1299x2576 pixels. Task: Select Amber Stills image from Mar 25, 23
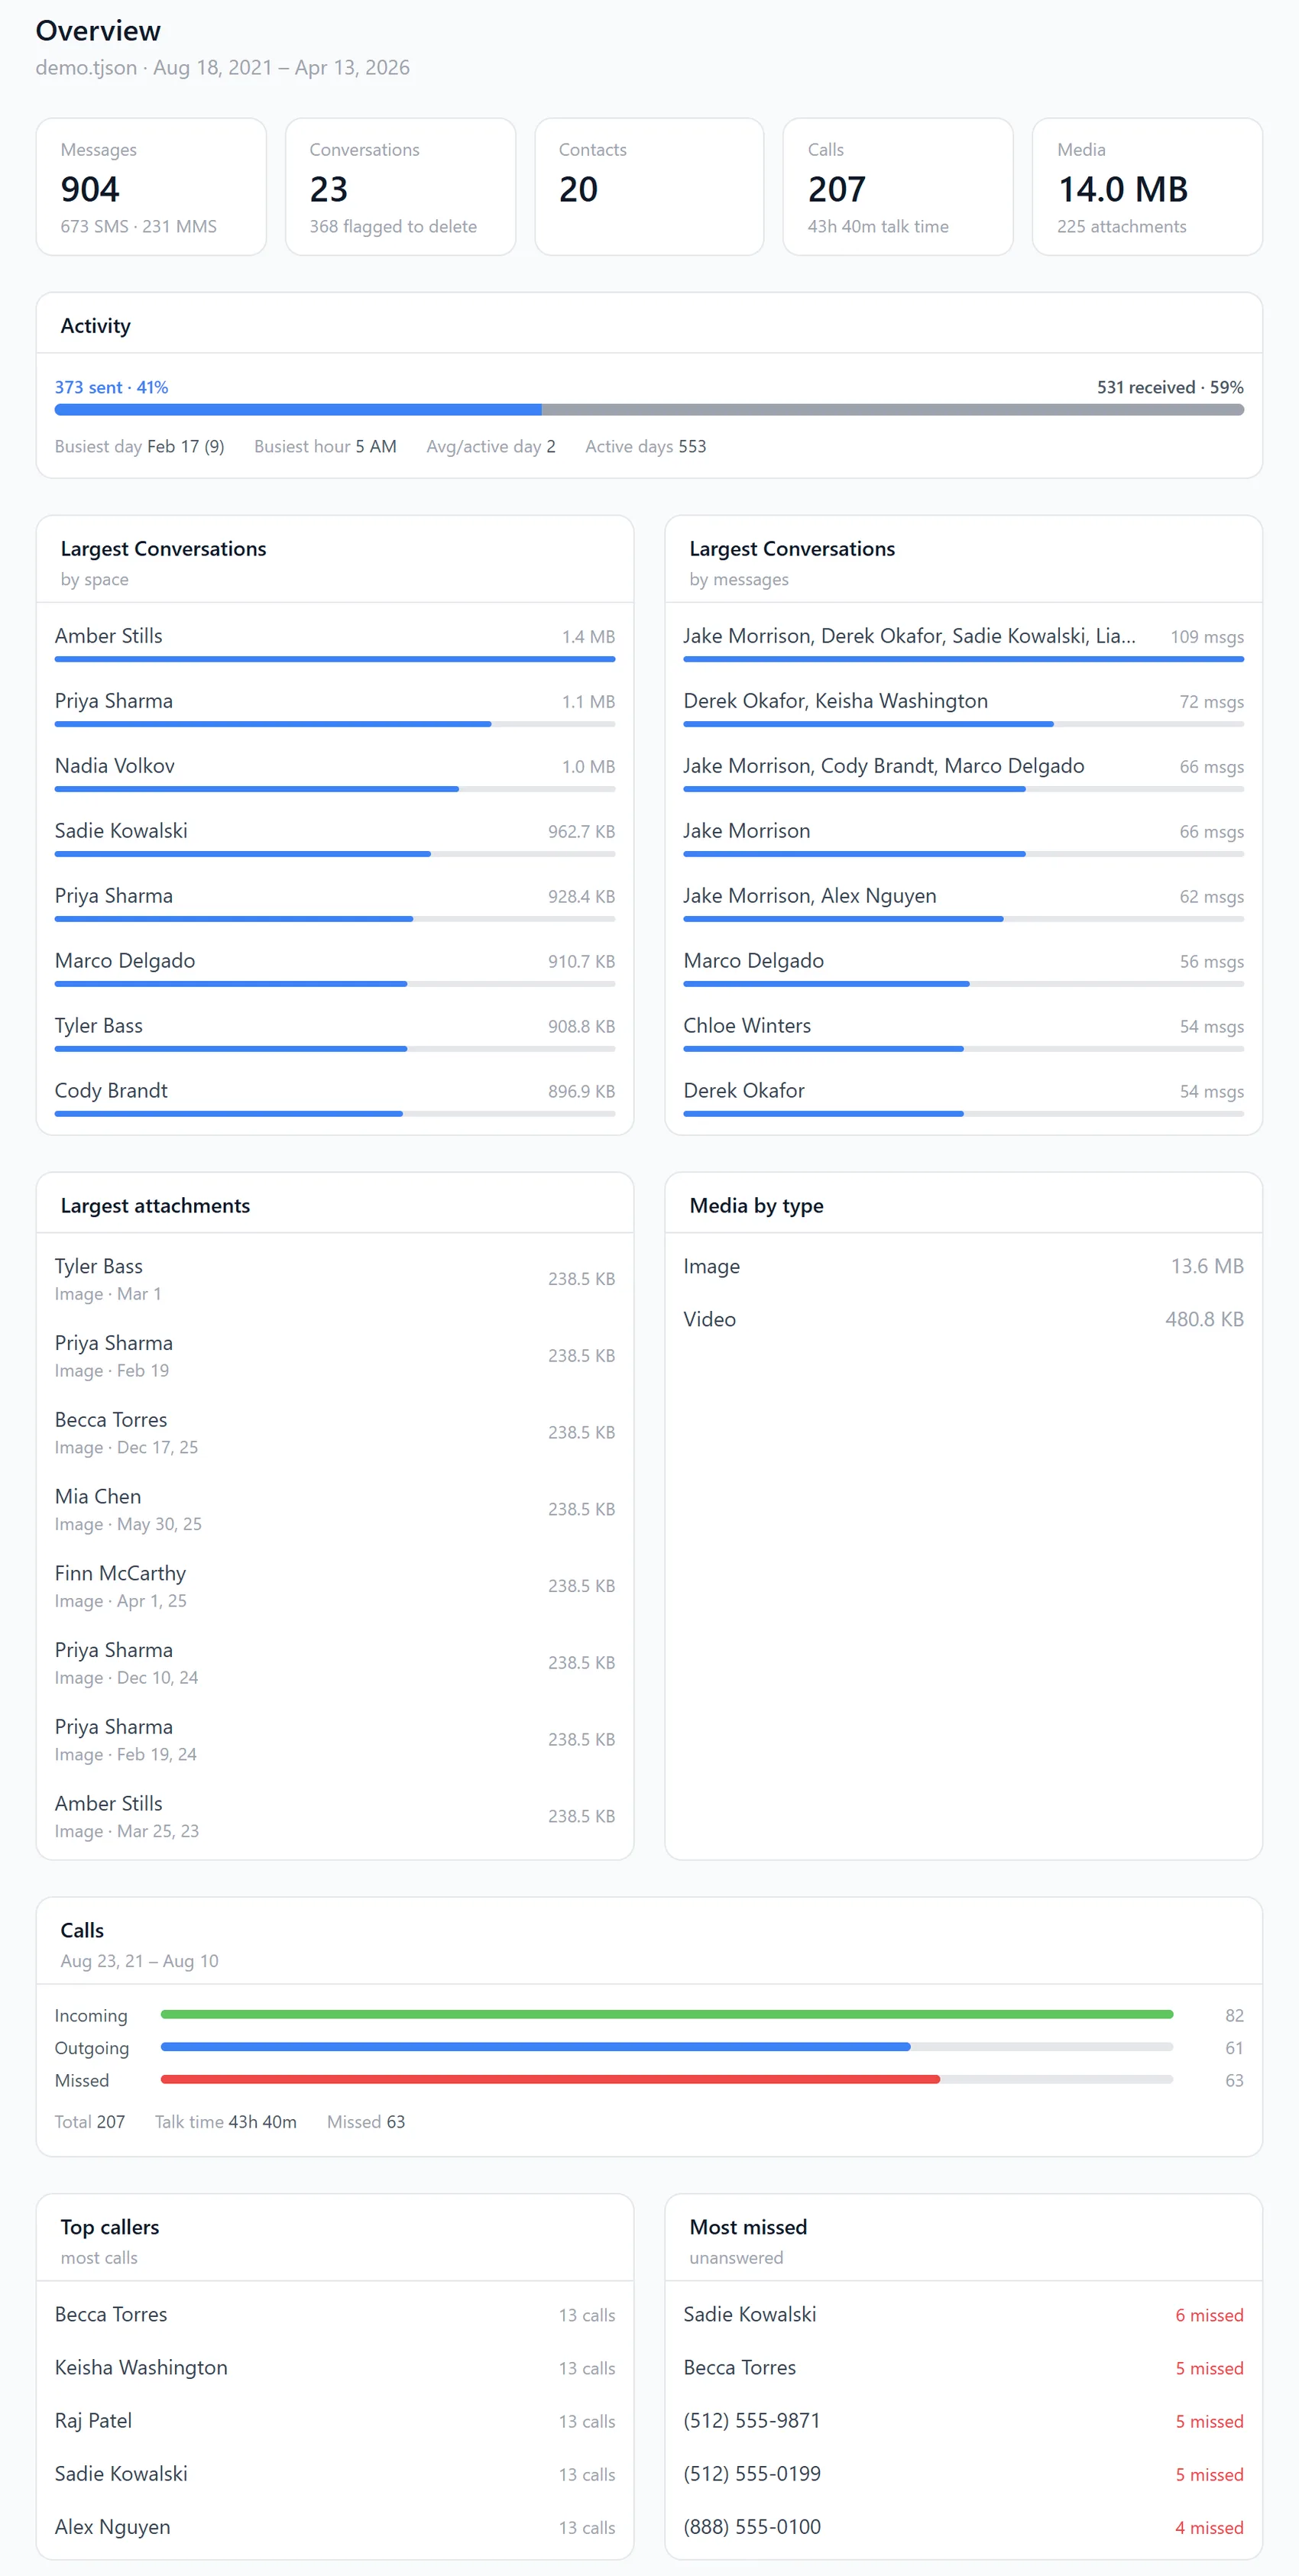click(x=335, y=1816)
